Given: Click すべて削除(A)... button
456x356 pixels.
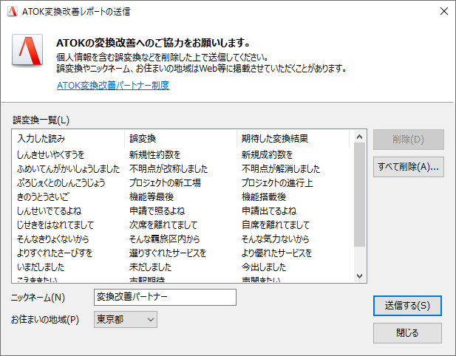Looking at the screenshot, I should coord(408,167).
